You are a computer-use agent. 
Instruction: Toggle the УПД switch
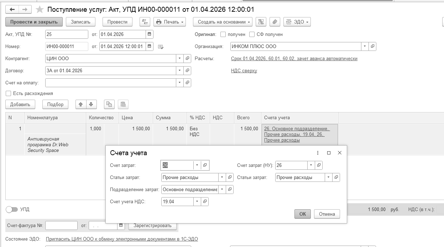pos(12,209)
